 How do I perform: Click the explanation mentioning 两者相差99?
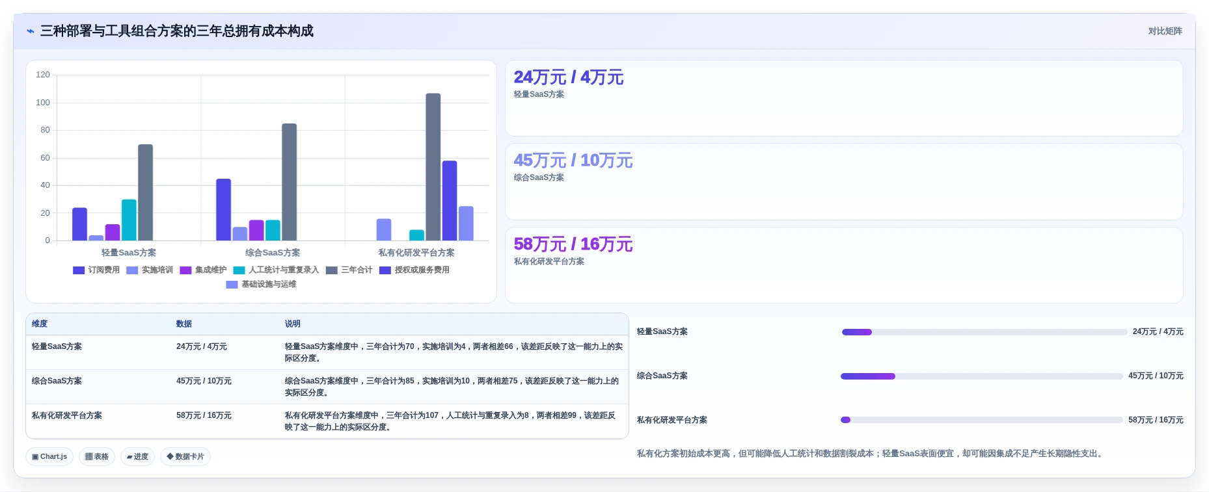450,421
